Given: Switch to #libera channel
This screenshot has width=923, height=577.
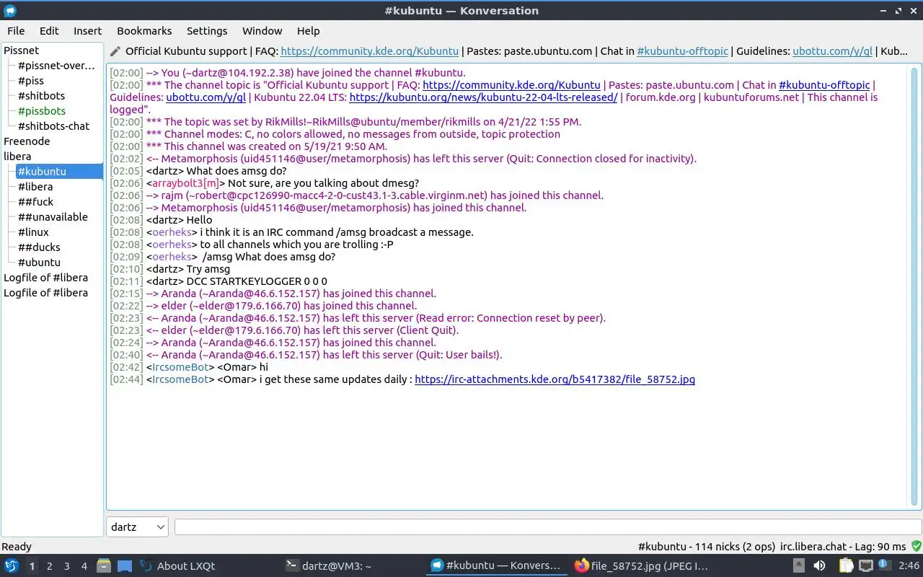Looking at the screenshot, I should (35, 187).
